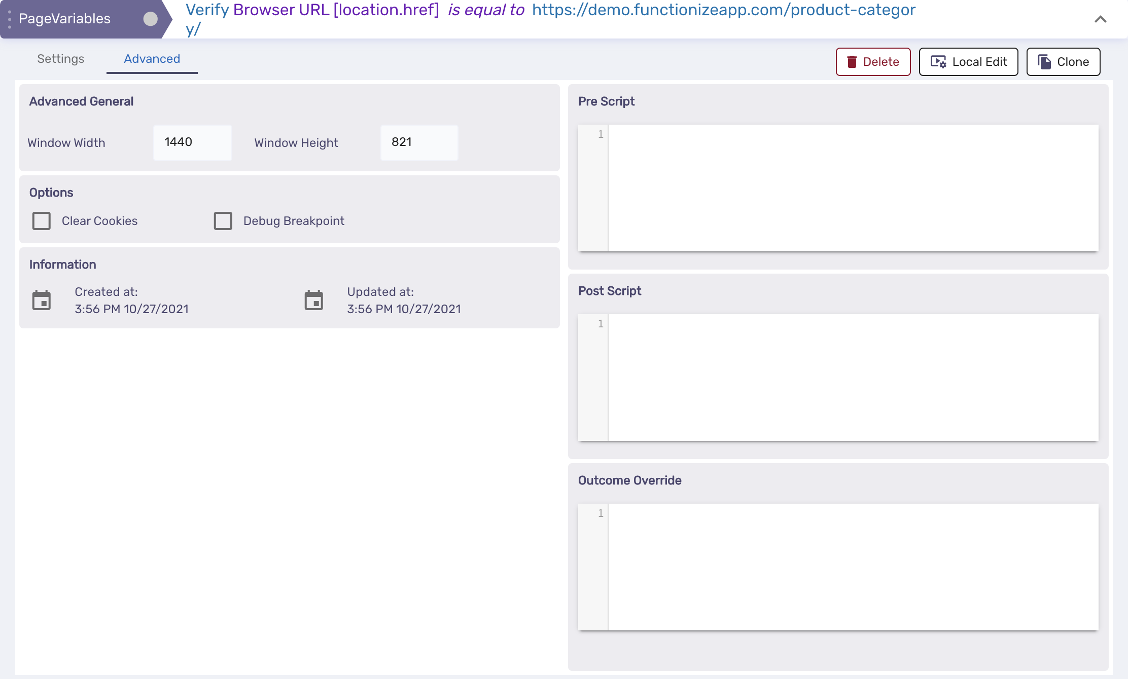This screenshot has width=1128, height=679.
Task: Click the calendar icon beside Created at
Action: [x=42, y=300]
